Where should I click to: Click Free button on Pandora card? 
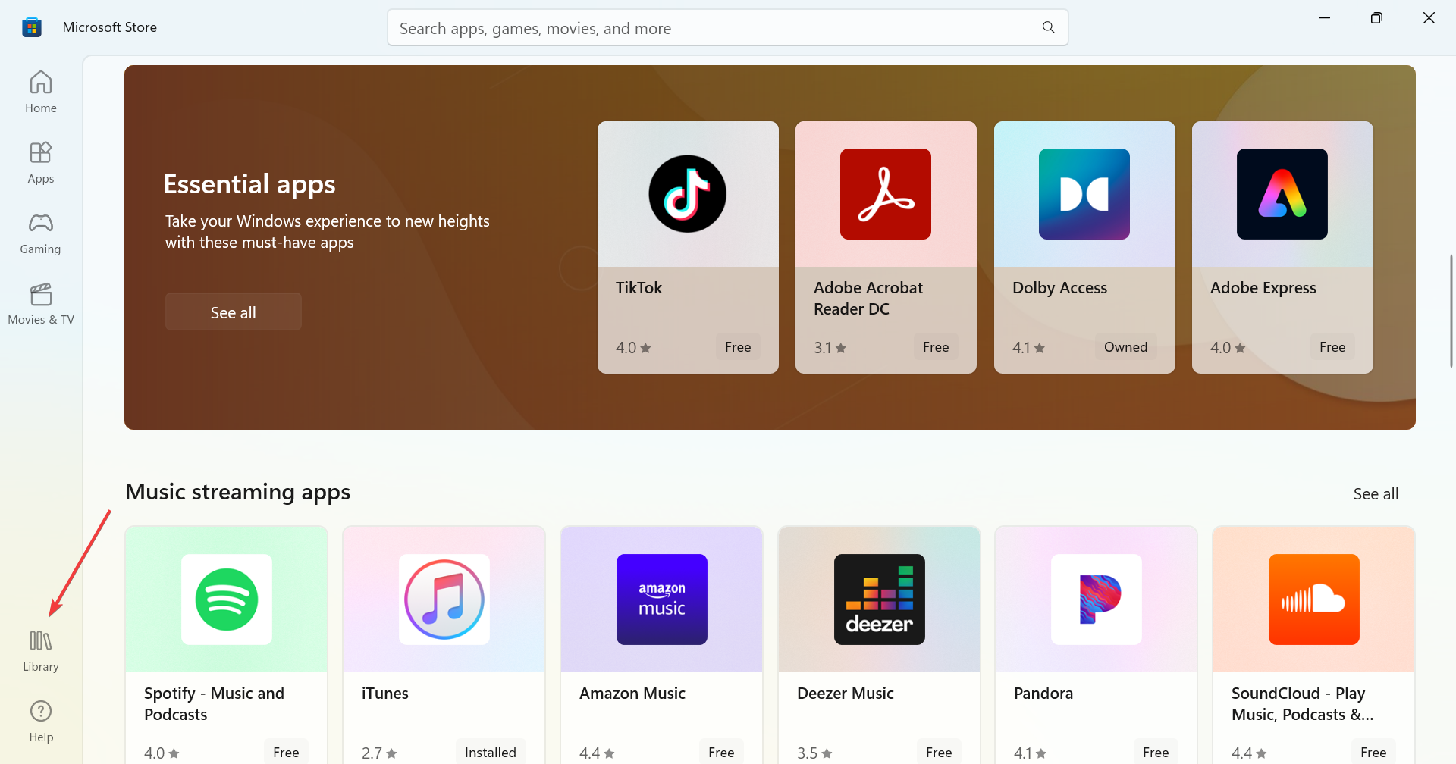click(1156, 752)
